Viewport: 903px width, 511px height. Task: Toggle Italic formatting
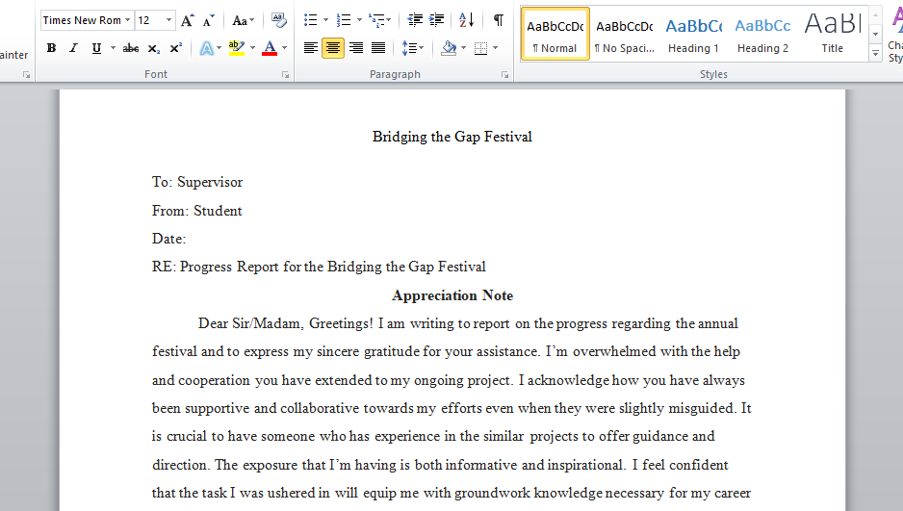click(x=73, y=48)
